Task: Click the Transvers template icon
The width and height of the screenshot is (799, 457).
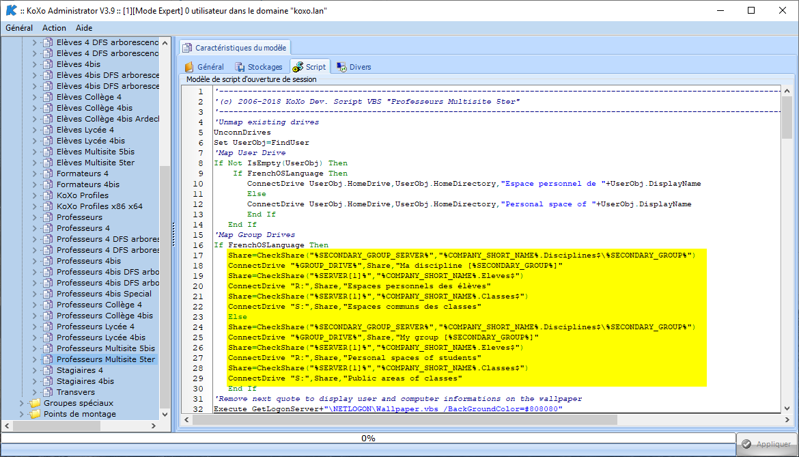Action: (x=48, y=392)
